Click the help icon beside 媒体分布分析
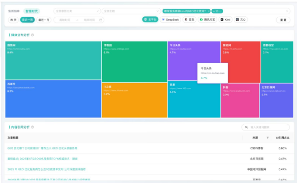 pos(33,35)
